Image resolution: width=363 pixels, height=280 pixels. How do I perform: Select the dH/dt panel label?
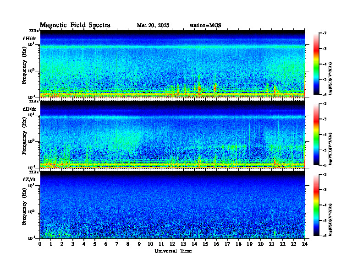click(29, 38)
